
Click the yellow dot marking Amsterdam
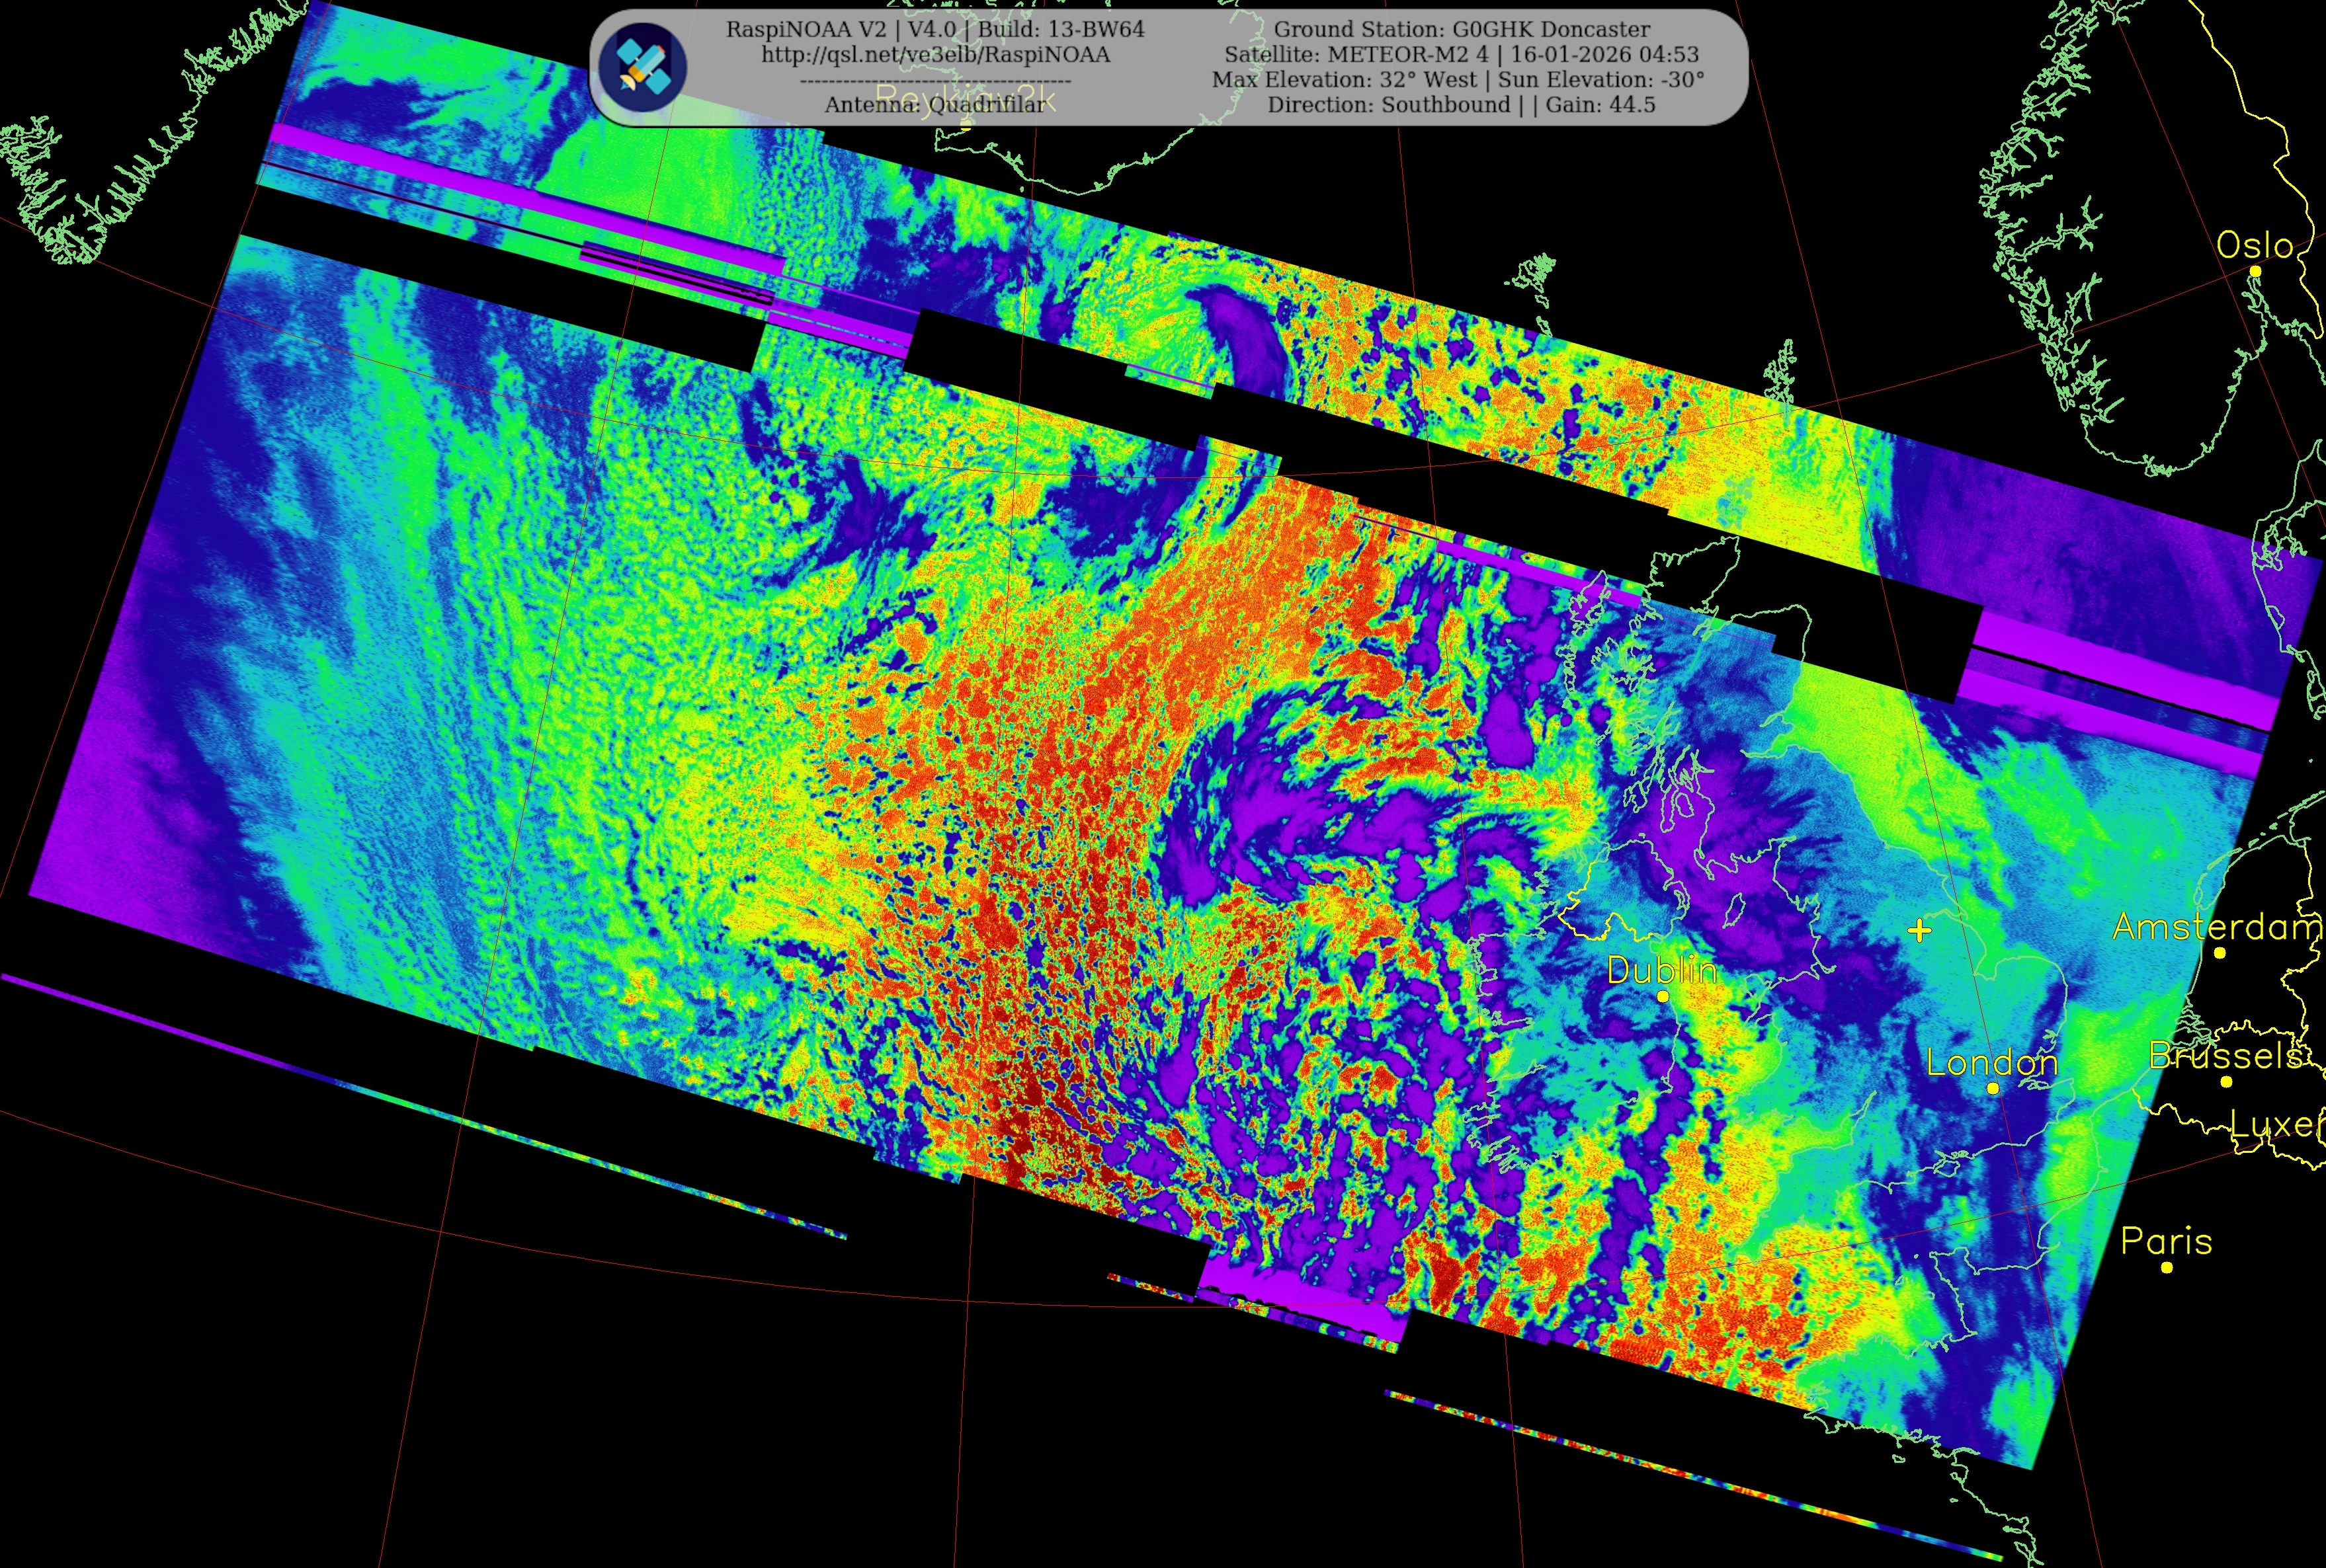click(2220, 953)
